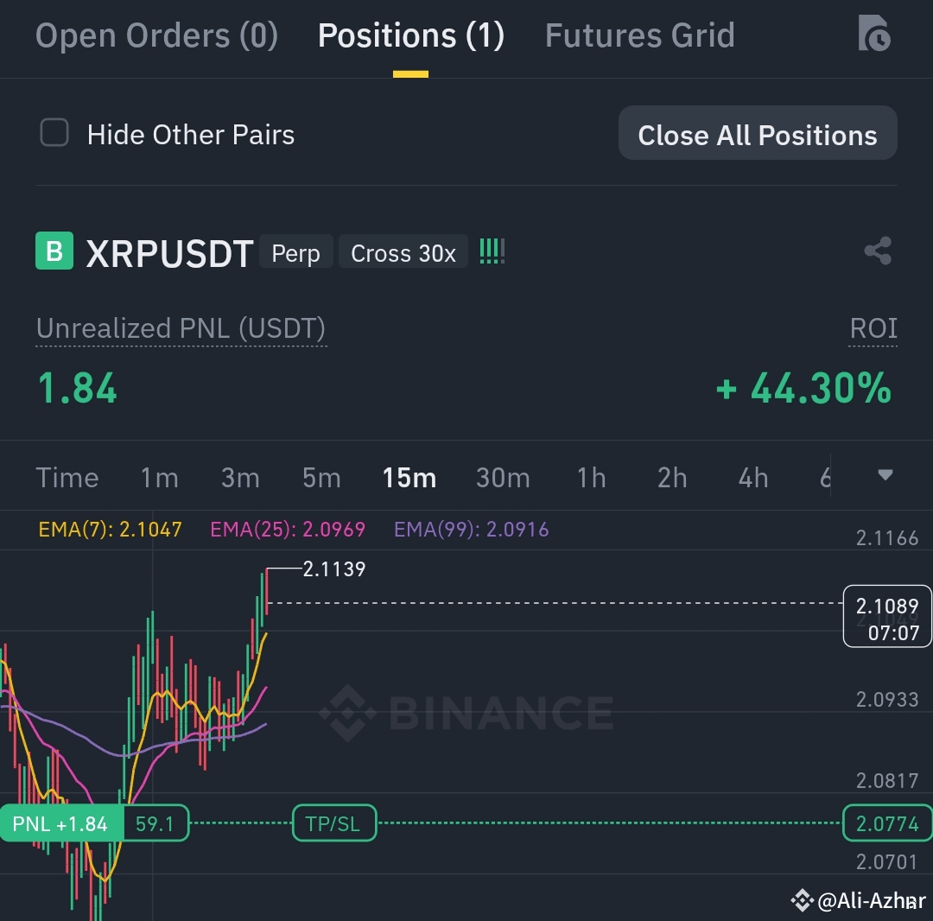Select the Positions (1) tab
This screenshot has height=921, width=933.
pyautogui.click(x=410, y=35)
